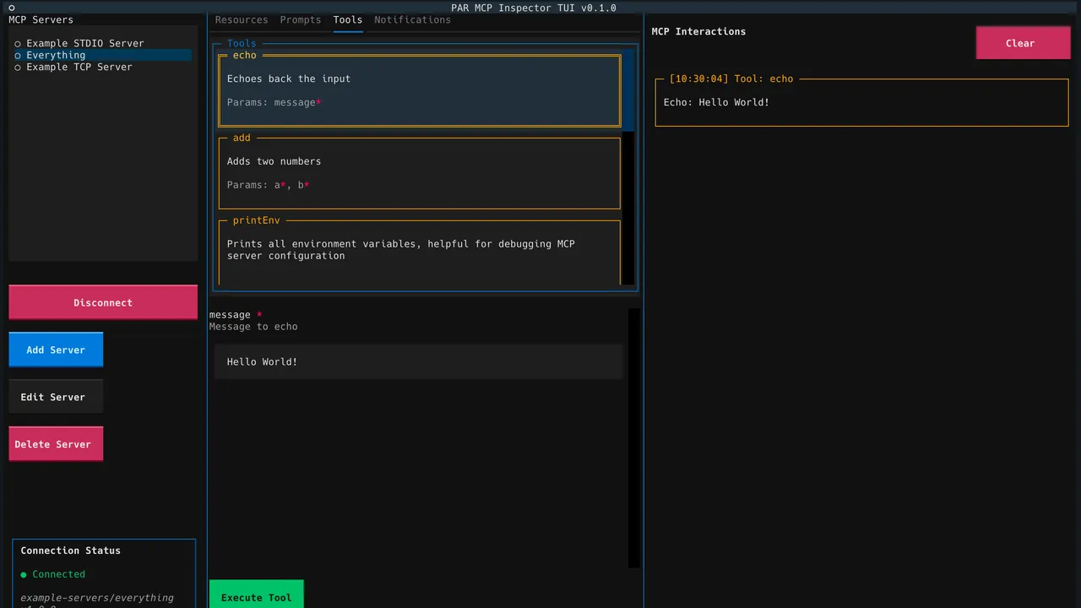Click the Delete Server button
Image resolution: width=1081 pixels, height=608 pixels.
tap(56, 444)
